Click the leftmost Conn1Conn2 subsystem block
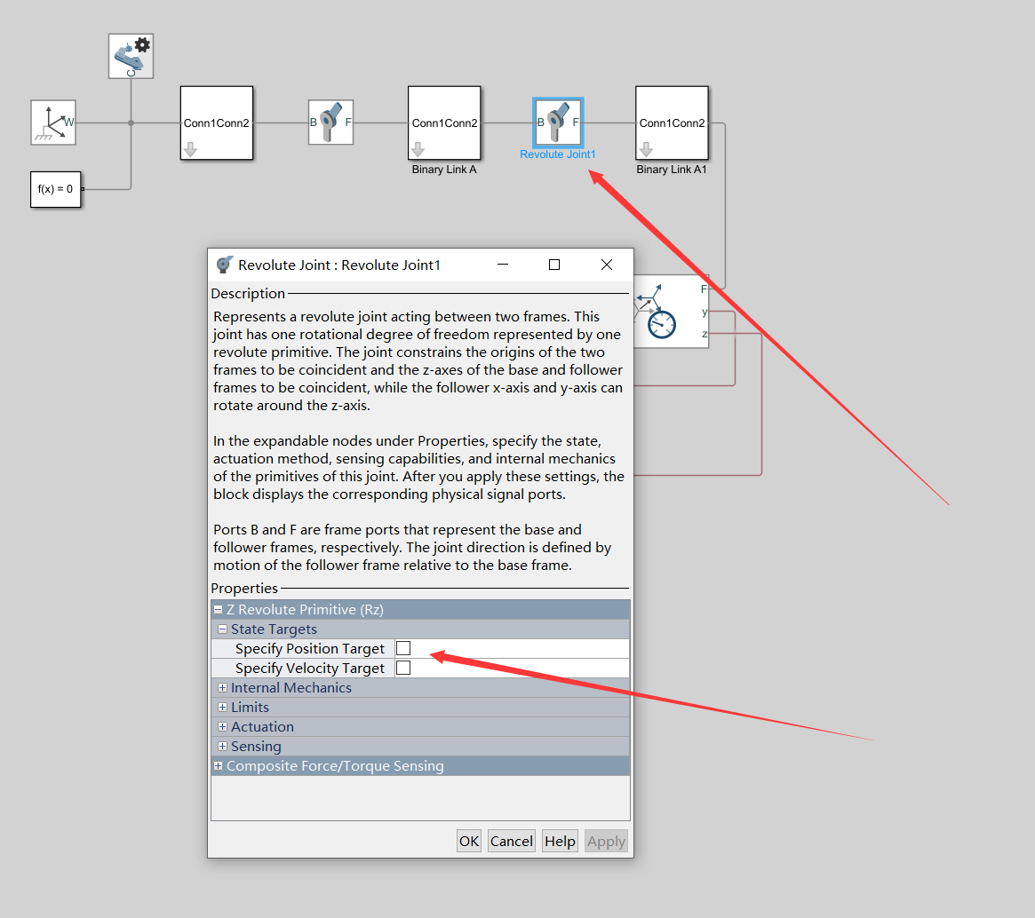1035x918 pixels. point(216,123)
